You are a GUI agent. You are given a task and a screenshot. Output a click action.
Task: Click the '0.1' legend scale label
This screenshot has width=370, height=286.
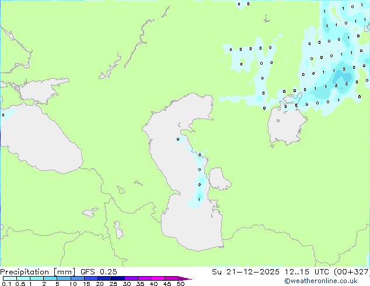[6, 284]
